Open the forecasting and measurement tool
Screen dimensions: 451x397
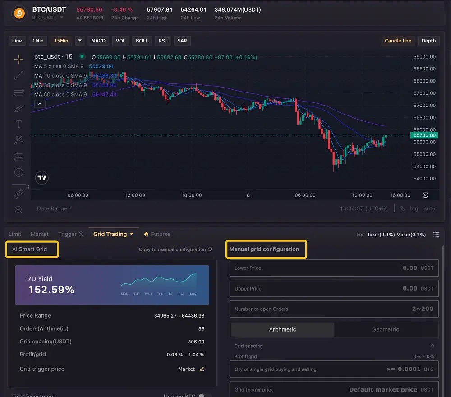pyautogui.click(x=18, y=157)
